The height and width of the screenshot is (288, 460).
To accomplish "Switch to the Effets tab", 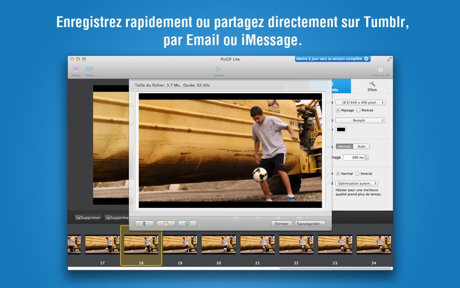I will click(x=372, y=86).
